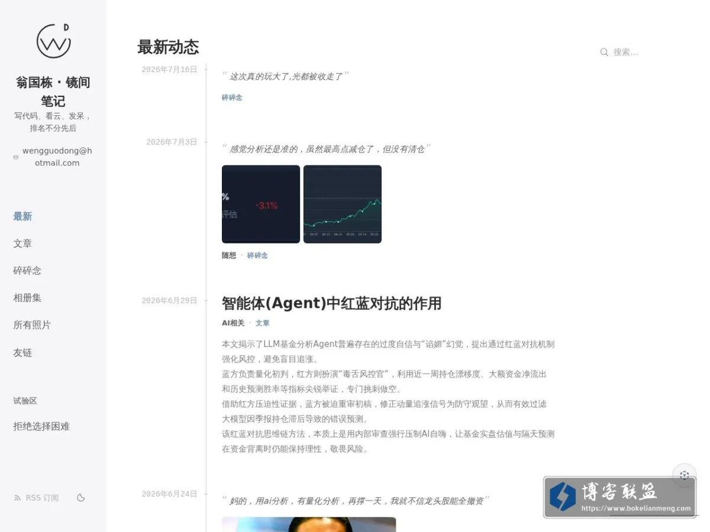Image resolution: width=710 pixels, height=532 pixels.
Task: Open 所有照片 in the sidebar
Action: click(x=32, y=325)
